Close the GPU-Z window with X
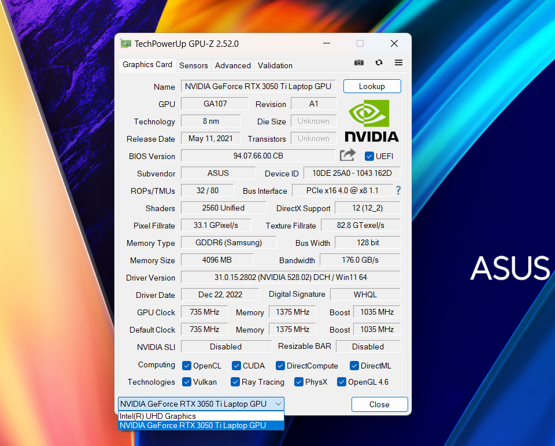Image resolution: width=555 pixels, height=446 pixels. [394, 43]
